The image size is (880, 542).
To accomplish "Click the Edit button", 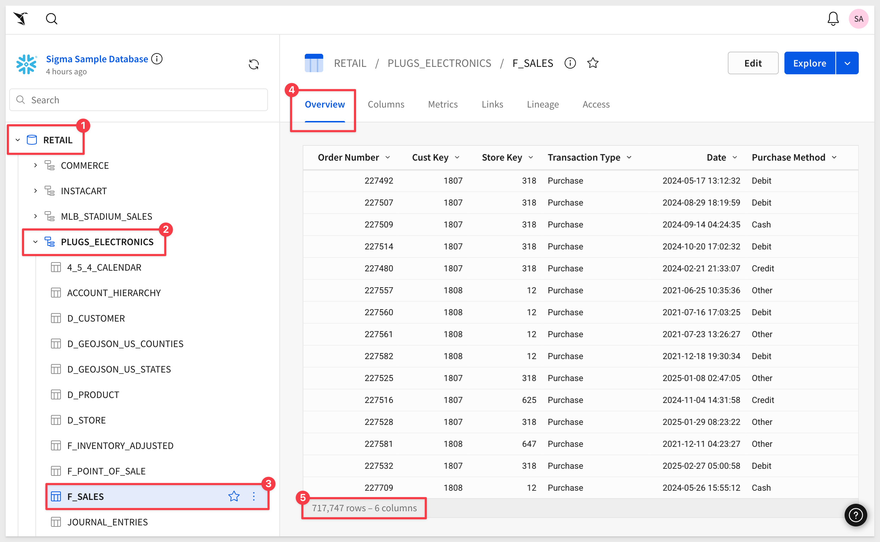I will point(753,63).
